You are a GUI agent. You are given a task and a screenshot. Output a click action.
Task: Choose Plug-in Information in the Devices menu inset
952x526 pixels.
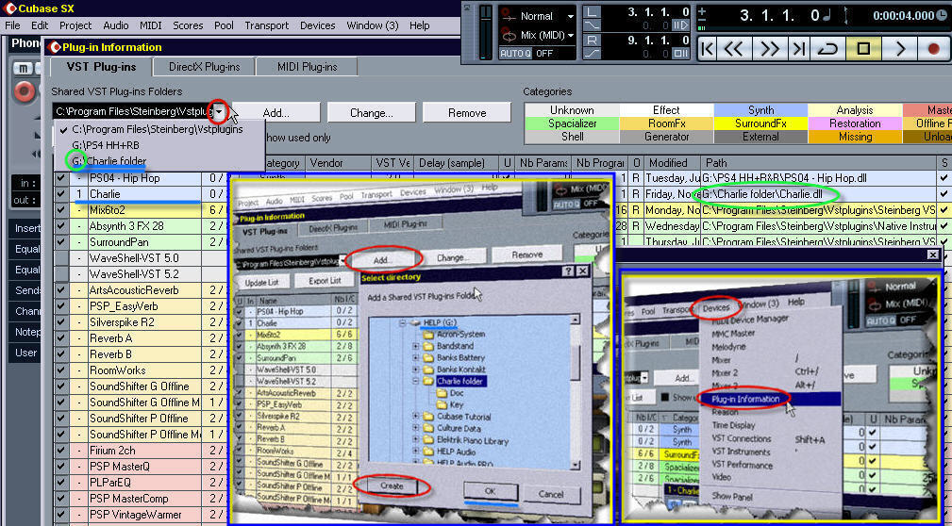pyautogui.click(x=745, y=399)
